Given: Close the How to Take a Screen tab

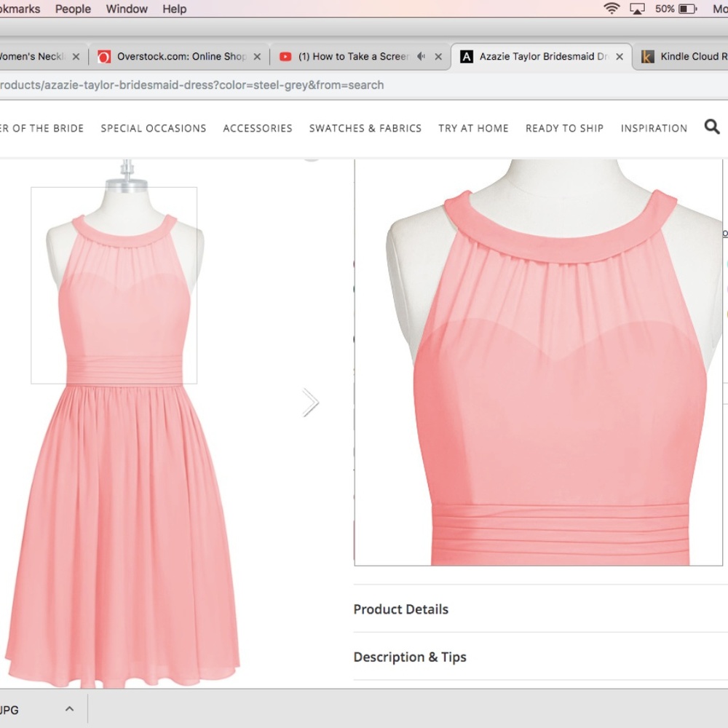Looking at the screenshot, I should 438,57.
